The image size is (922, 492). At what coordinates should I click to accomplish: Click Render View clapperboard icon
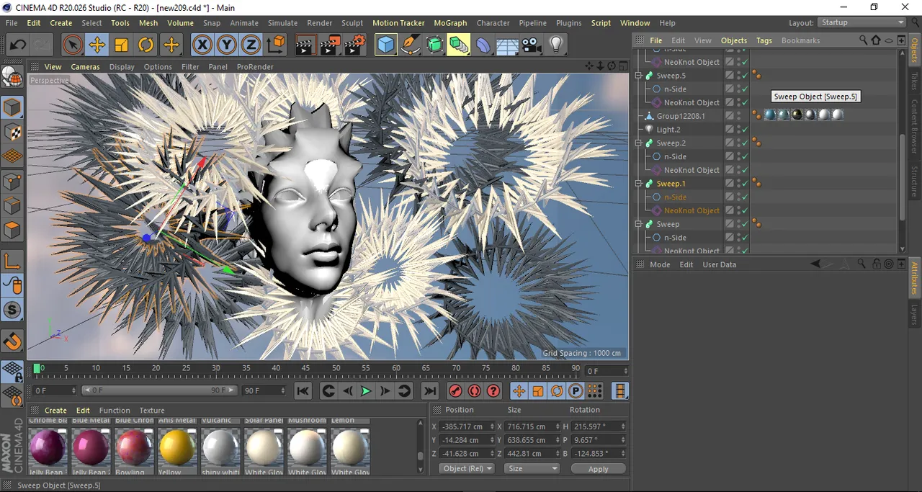click(x=305, y=45)
